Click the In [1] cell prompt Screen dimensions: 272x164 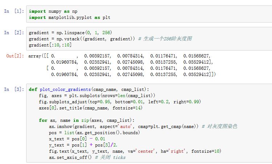13,11
